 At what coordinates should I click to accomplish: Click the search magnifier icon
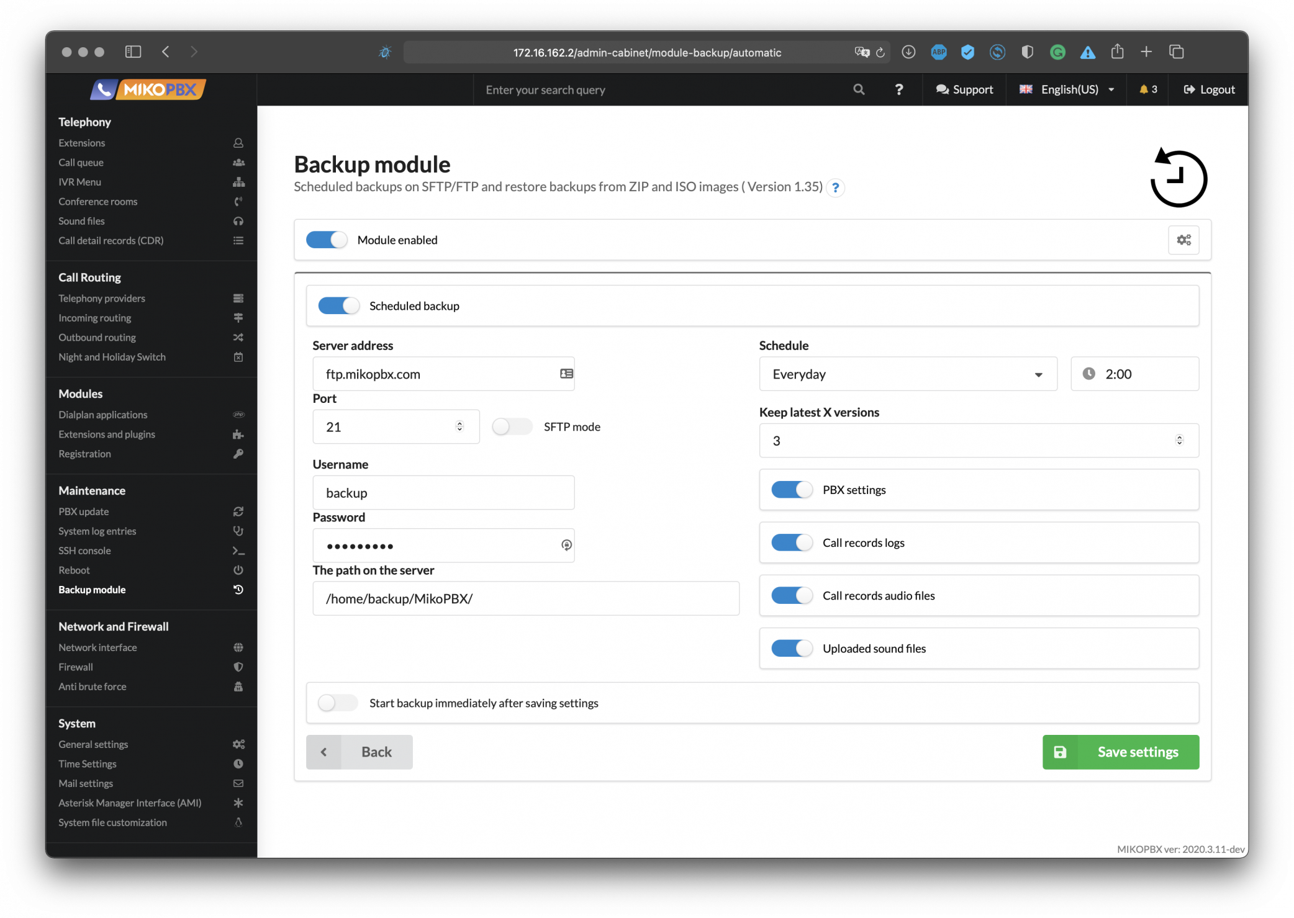(859, 89)
